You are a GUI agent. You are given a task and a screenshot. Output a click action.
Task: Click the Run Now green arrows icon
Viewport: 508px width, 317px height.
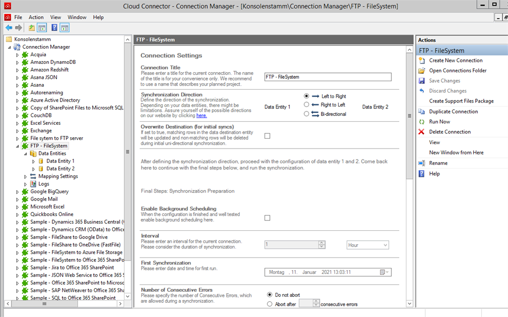pos(422,122)
